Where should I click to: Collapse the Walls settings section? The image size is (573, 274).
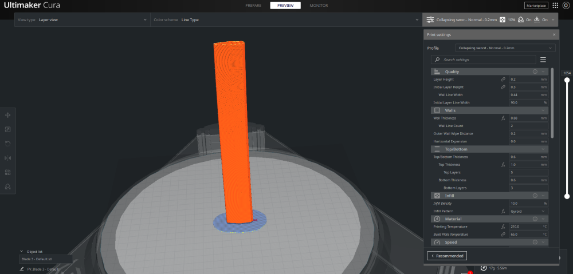543,110
